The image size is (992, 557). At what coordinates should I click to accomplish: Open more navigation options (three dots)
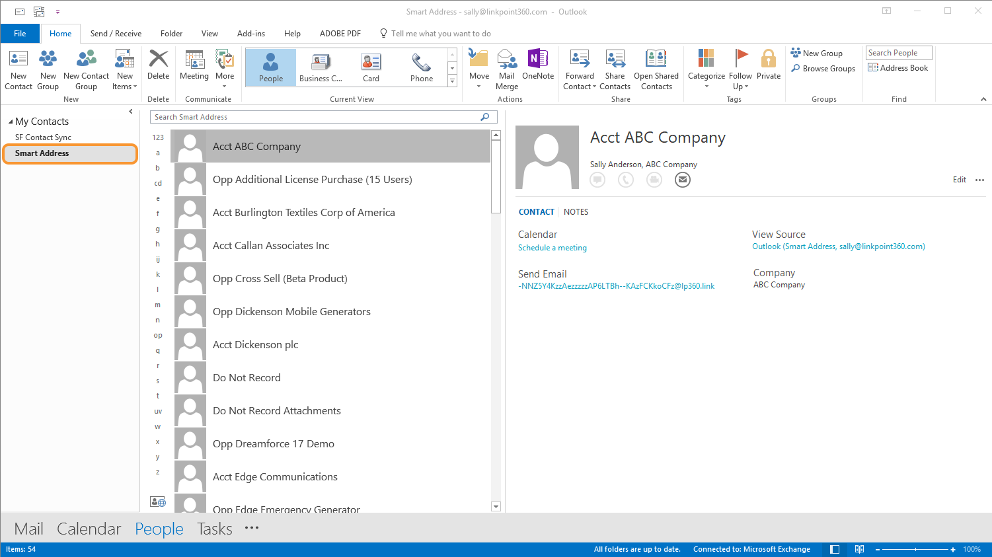pyautogui.click(x=252, y=528)
